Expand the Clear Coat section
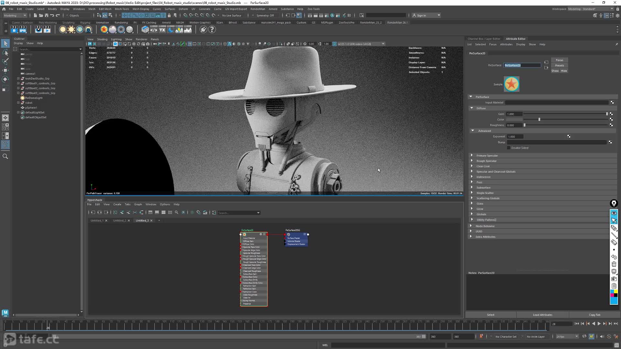Screen dimensions: 621x349 click(x=472, y=166)
